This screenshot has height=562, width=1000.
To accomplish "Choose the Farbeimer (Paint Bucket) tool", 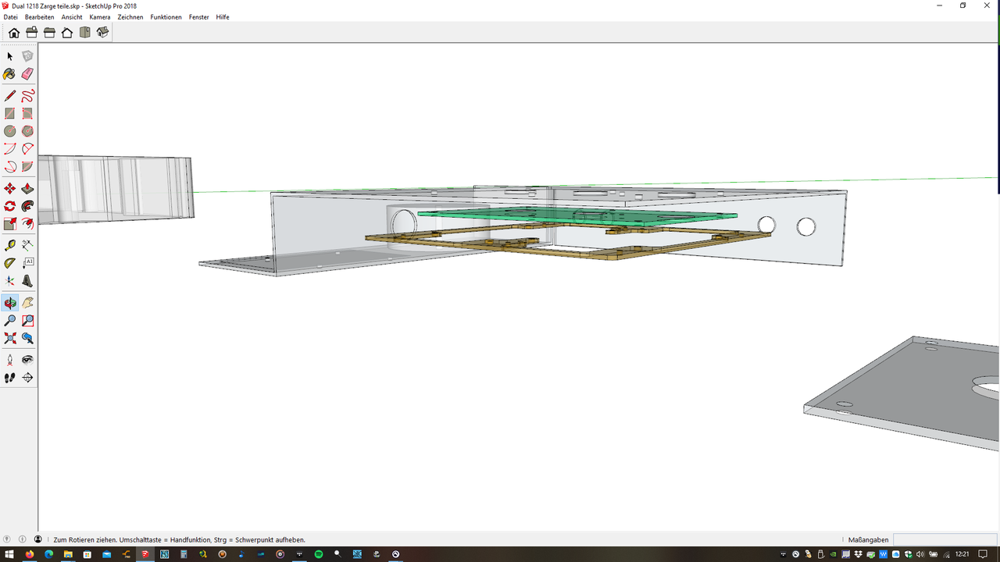I will point(10,73).
